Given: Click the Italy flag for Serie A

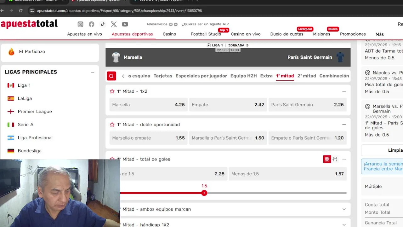Looking at the screenshot, I should (11, 125).
